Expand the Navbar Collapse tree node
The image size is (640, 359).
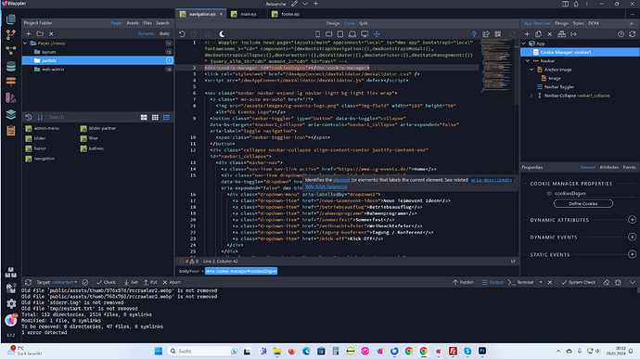point(531,96)
